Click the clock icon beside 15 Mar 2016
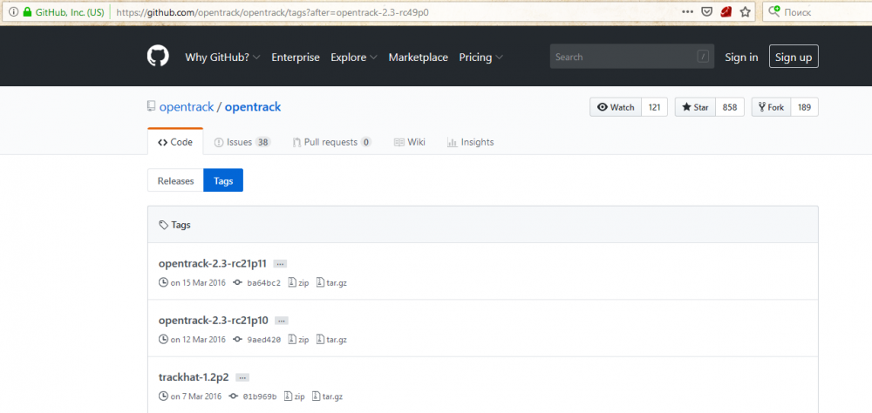The width and height of the screenshot is (872, 413). coord(164,282)
